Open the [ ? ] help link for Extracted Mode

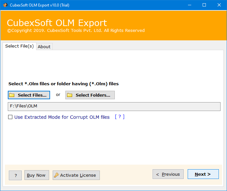(119, 117)
